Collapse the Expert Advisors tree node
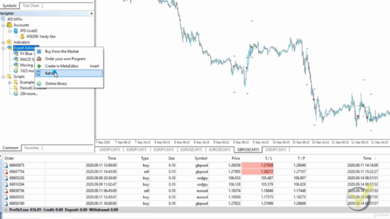This screenshot has width=390, height=219. click(x=3, y=48)
